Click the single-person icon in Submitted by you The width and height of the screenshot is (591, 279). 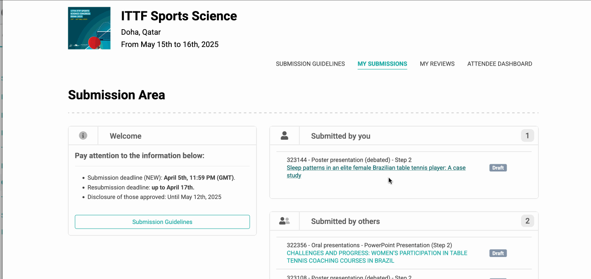coord(284,135)
